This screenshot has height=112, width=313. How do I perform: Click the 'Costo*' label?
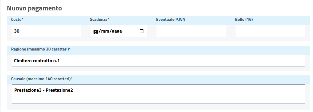(17, 19)
